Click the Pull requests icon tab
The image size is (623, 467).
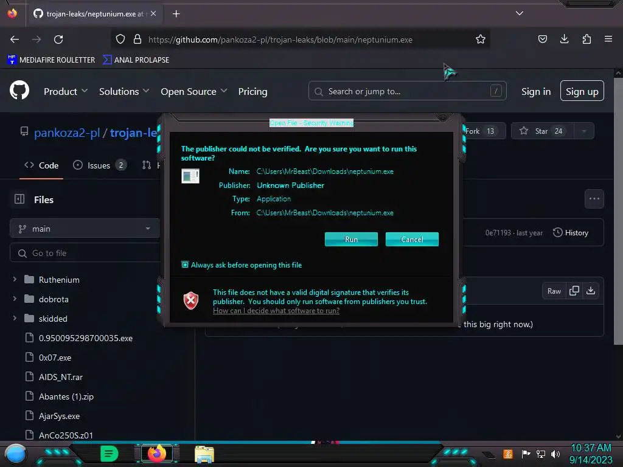(147, 165)
